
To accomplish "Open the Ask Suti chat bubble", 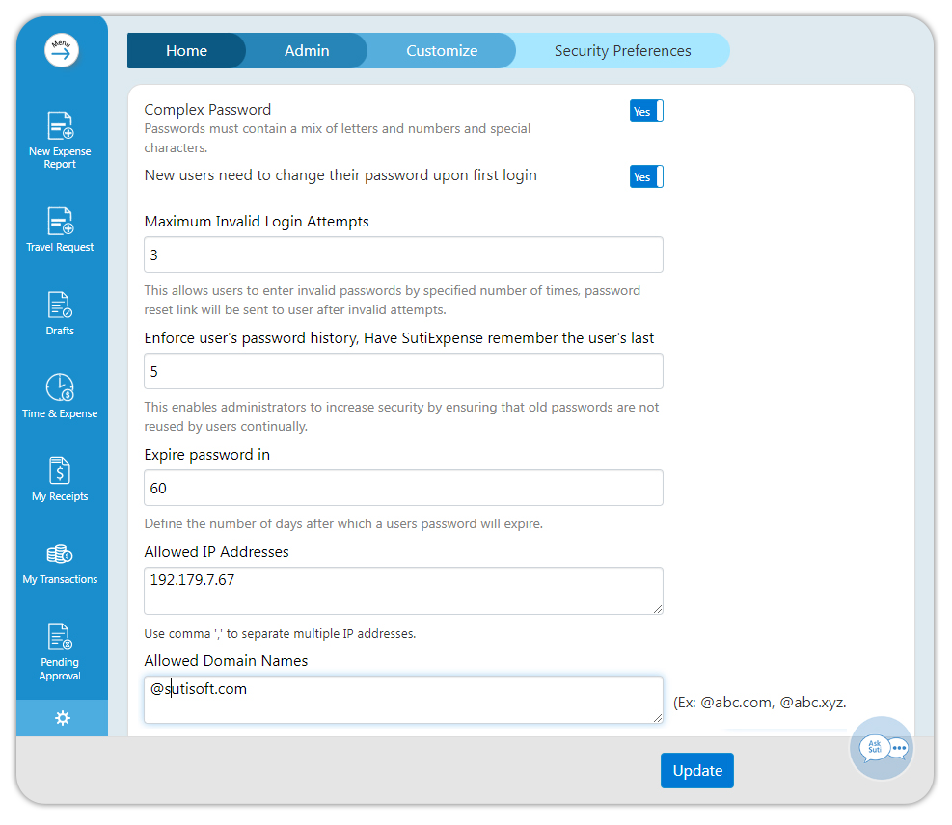I will (882, 748).
